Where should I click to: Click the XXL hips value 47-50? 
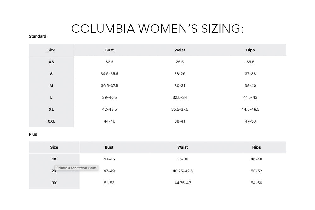pos(250,121)
